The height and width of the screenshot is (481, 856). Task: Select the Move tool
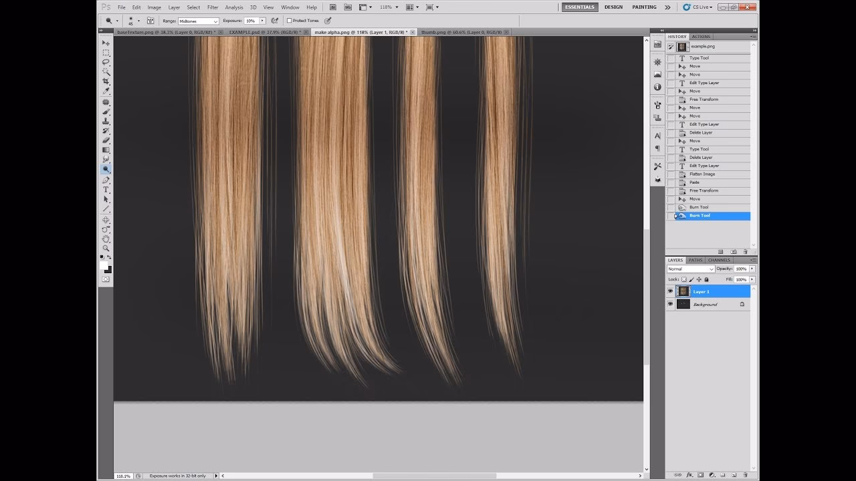coord(106,42)
